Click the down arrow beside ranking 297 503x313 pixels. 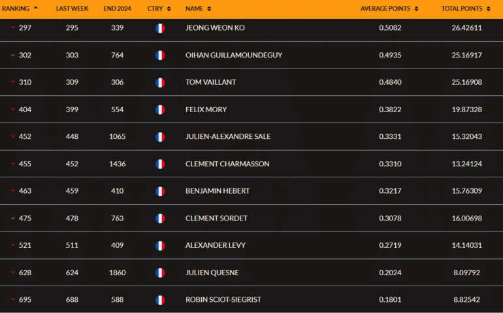(x=13, y=28)
